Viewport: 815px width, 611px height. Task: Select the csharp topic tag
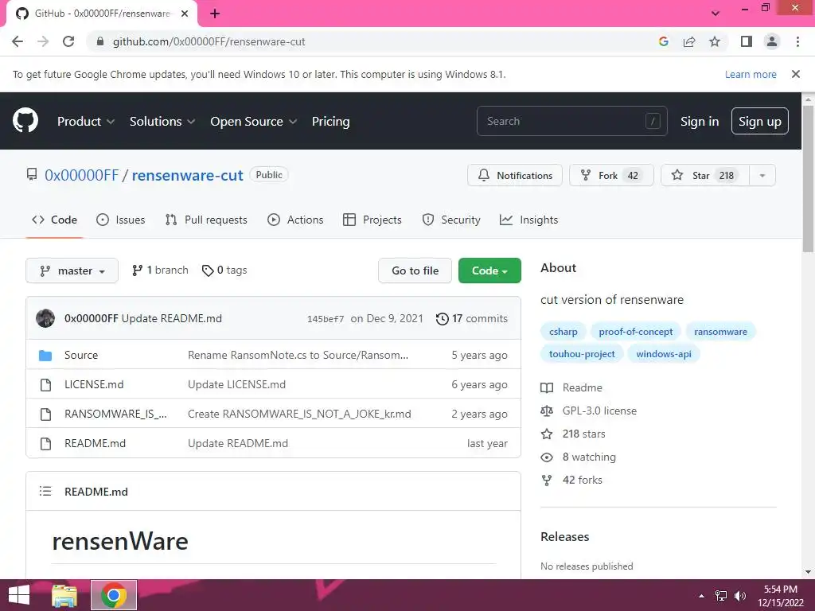563,332
